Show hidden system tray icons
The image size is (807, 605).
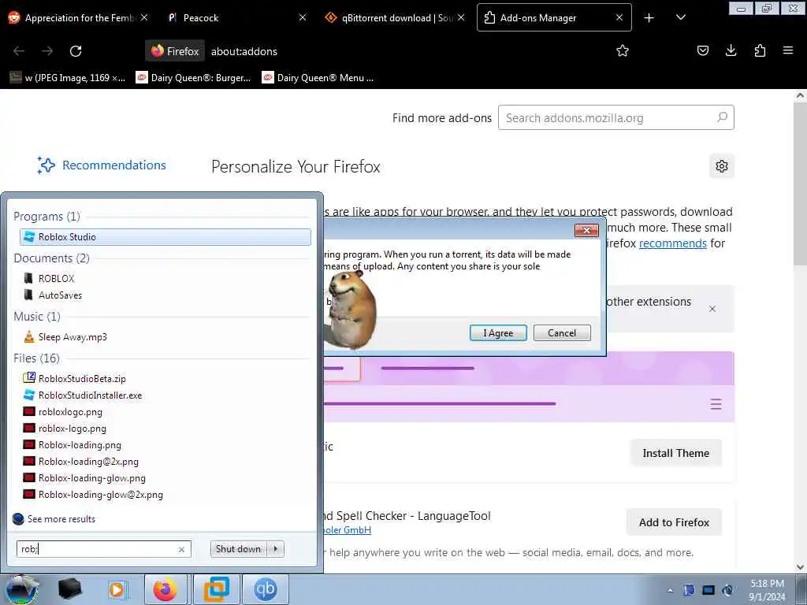[x=670, y=590]
